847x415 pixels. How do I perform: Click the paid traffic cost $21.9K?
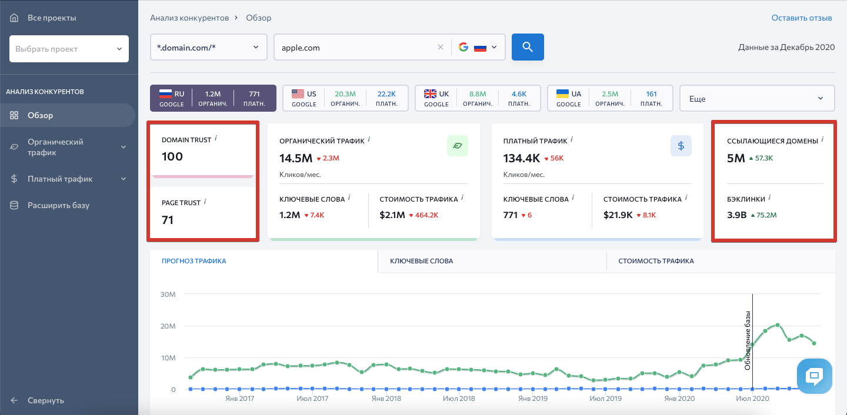(x=618, y=215)
